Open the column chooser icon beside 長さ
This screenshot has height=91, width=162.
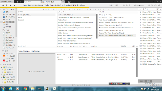(x=137, y=47)
